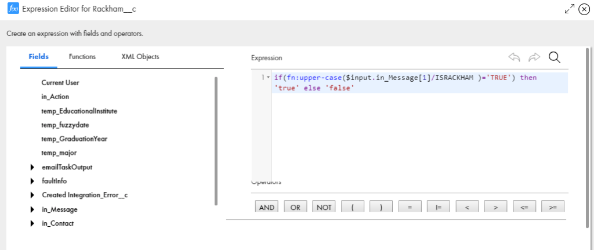Expand the editor to full screen
The image size is (594, 250).
569,9
